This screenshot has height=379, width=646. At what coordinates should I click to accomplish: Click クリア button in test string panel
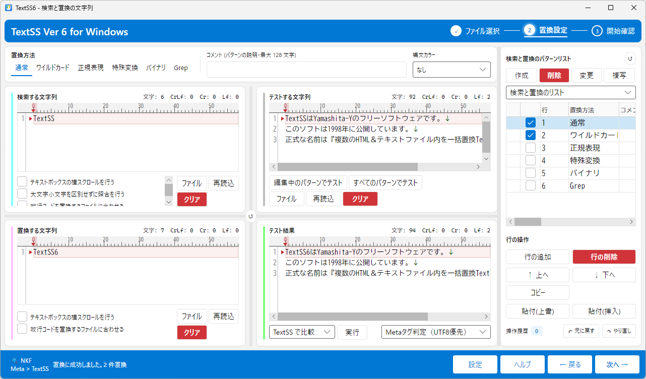point(360,199)
